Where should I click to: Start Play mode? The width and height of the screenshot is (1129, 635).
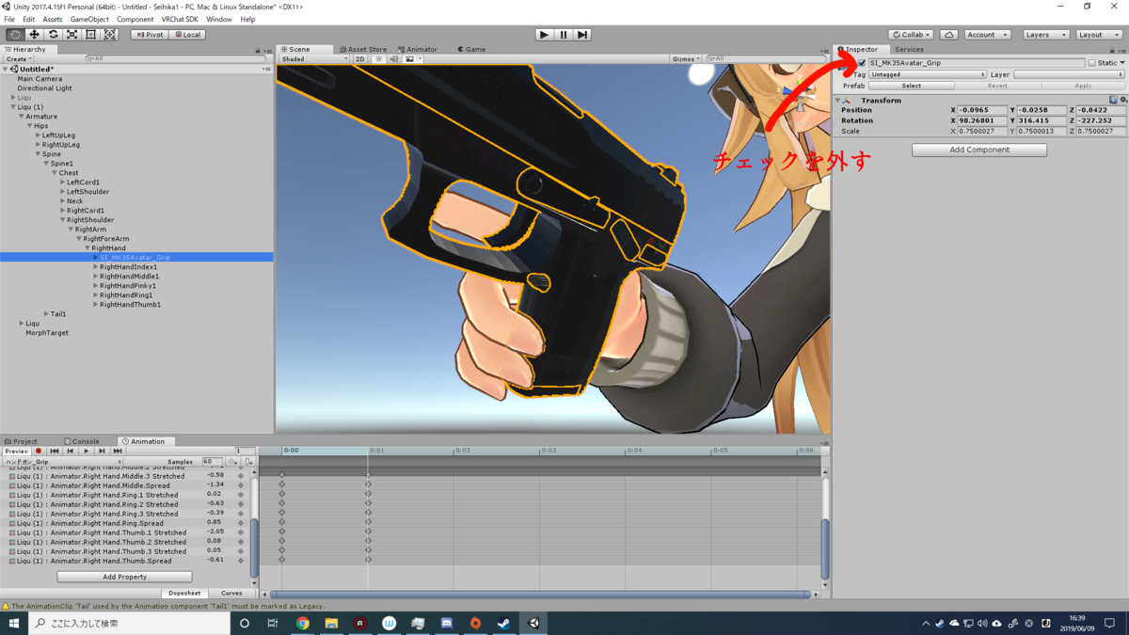click(544, 35)
